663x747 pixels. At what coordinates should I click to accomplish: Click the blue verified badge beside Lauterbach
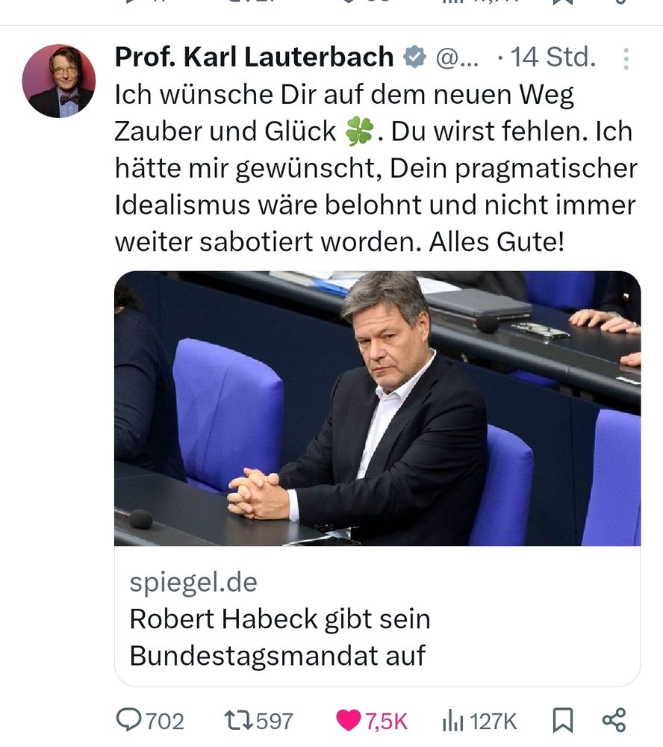414,58
